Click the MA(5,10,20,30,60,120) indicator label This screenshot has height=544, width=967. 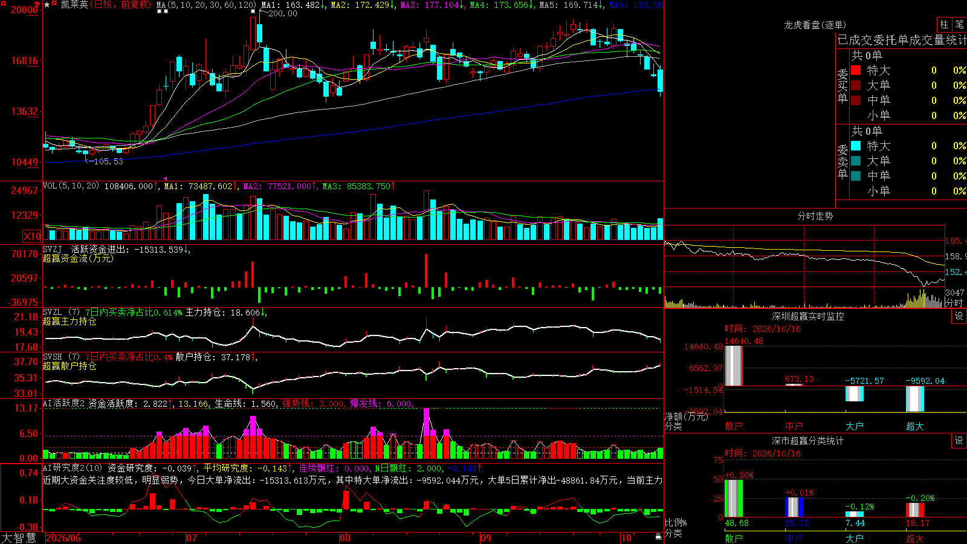207,5
